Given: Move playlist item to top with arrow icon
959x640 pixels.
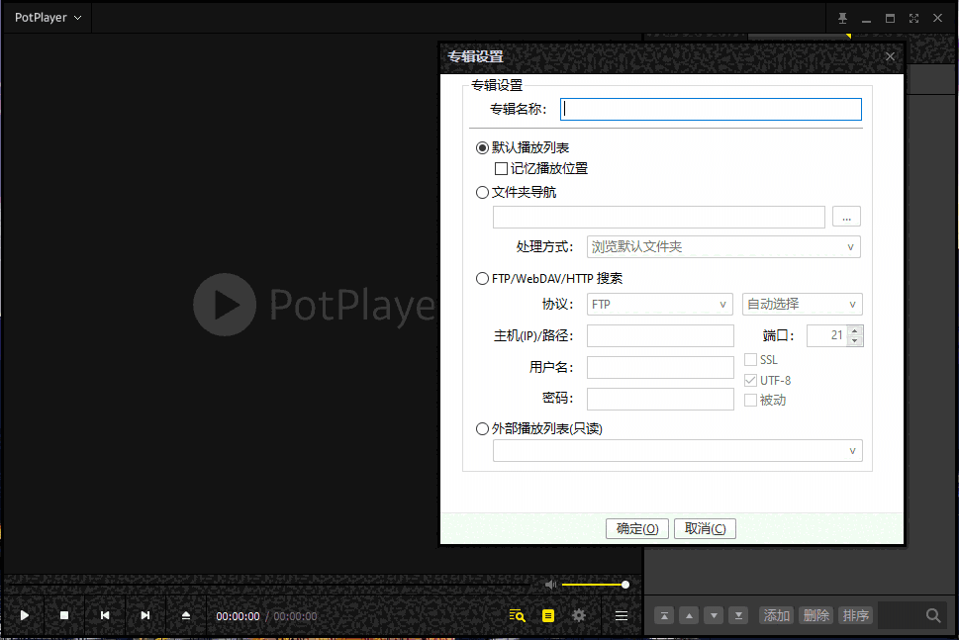Looking at the screenshot, I should (663, 615).
